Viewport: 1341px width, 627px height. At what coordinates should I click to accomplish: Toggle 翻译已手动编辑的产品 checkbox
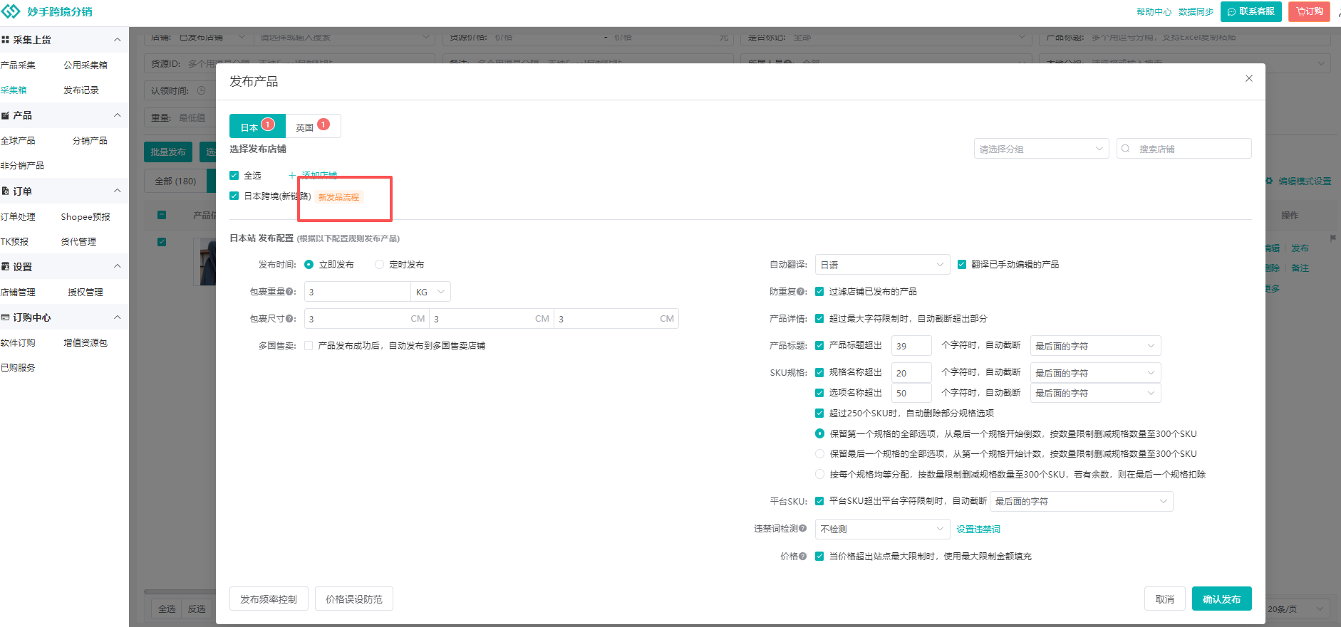[962, 265]
